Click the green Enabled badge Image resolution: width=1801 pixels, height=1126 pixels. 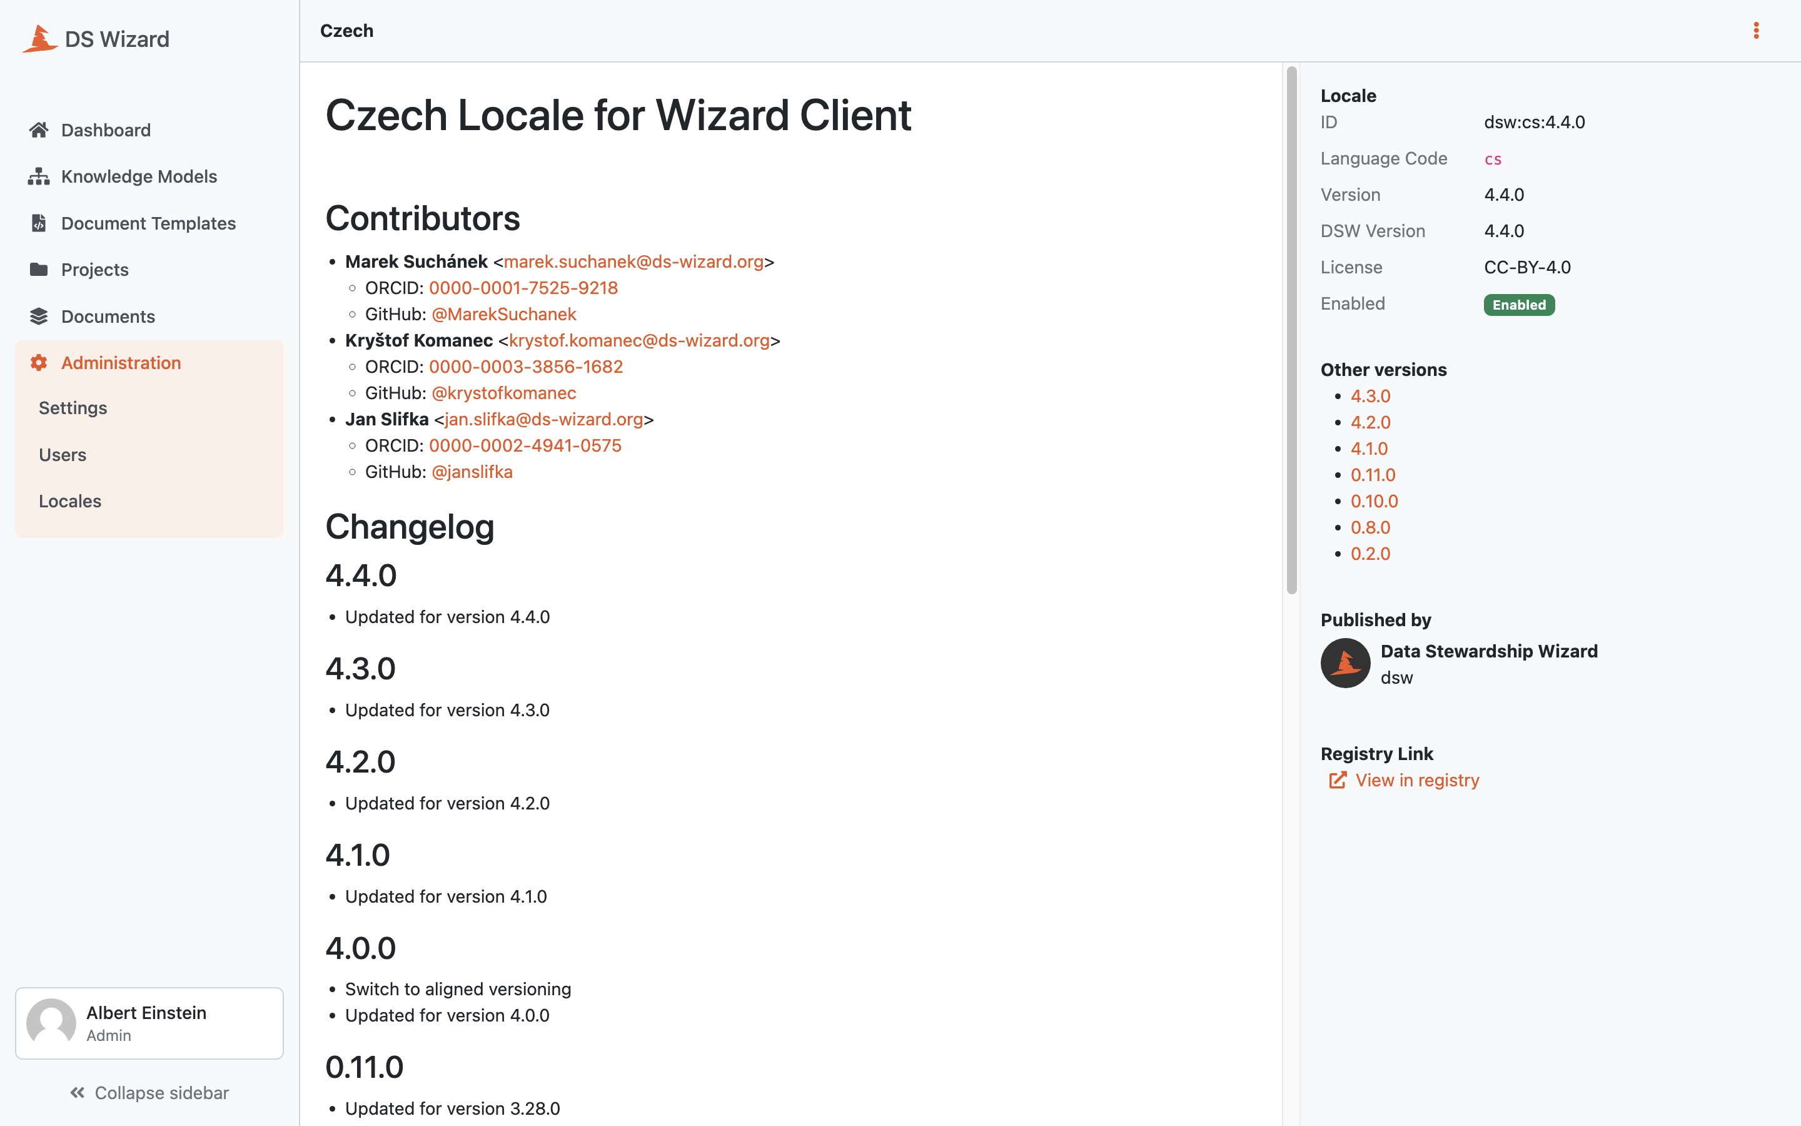tap(1519, 305)
